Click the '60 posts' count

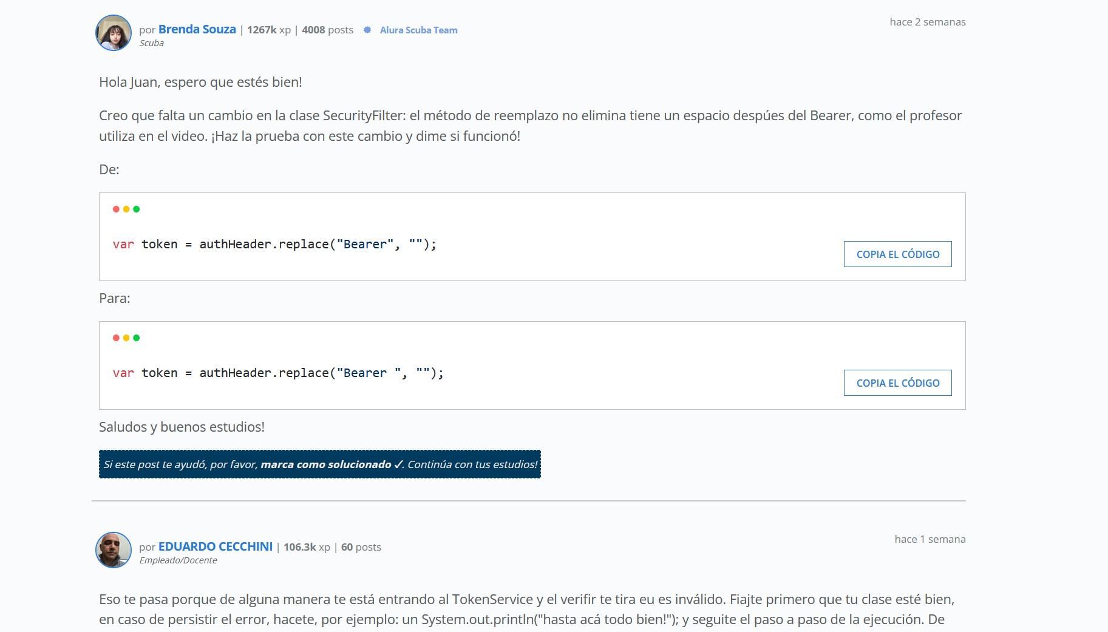(361, 547)
